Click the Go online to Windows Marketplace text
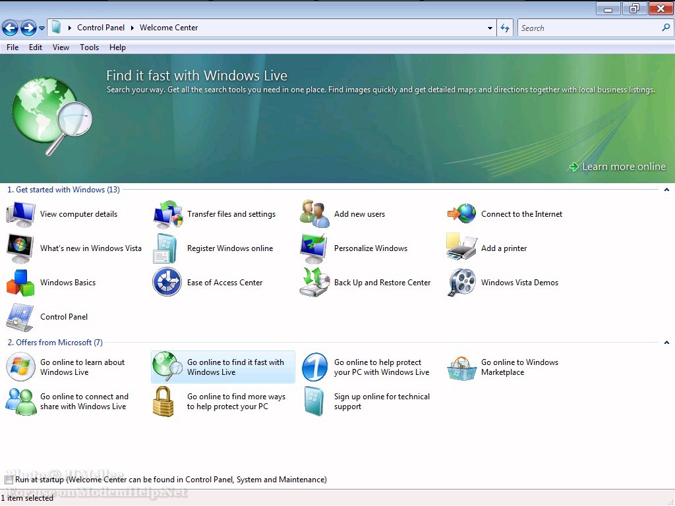This screenshot has height=506, width=675. pos(519,367)
